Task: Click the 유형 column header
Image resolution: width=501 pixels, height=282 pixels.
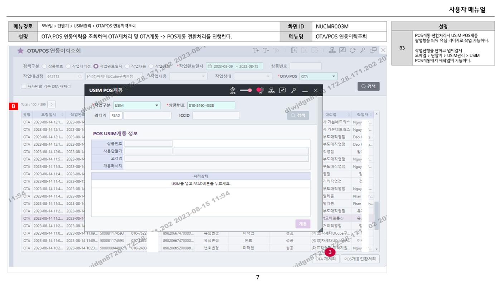Action: point(27,115)
